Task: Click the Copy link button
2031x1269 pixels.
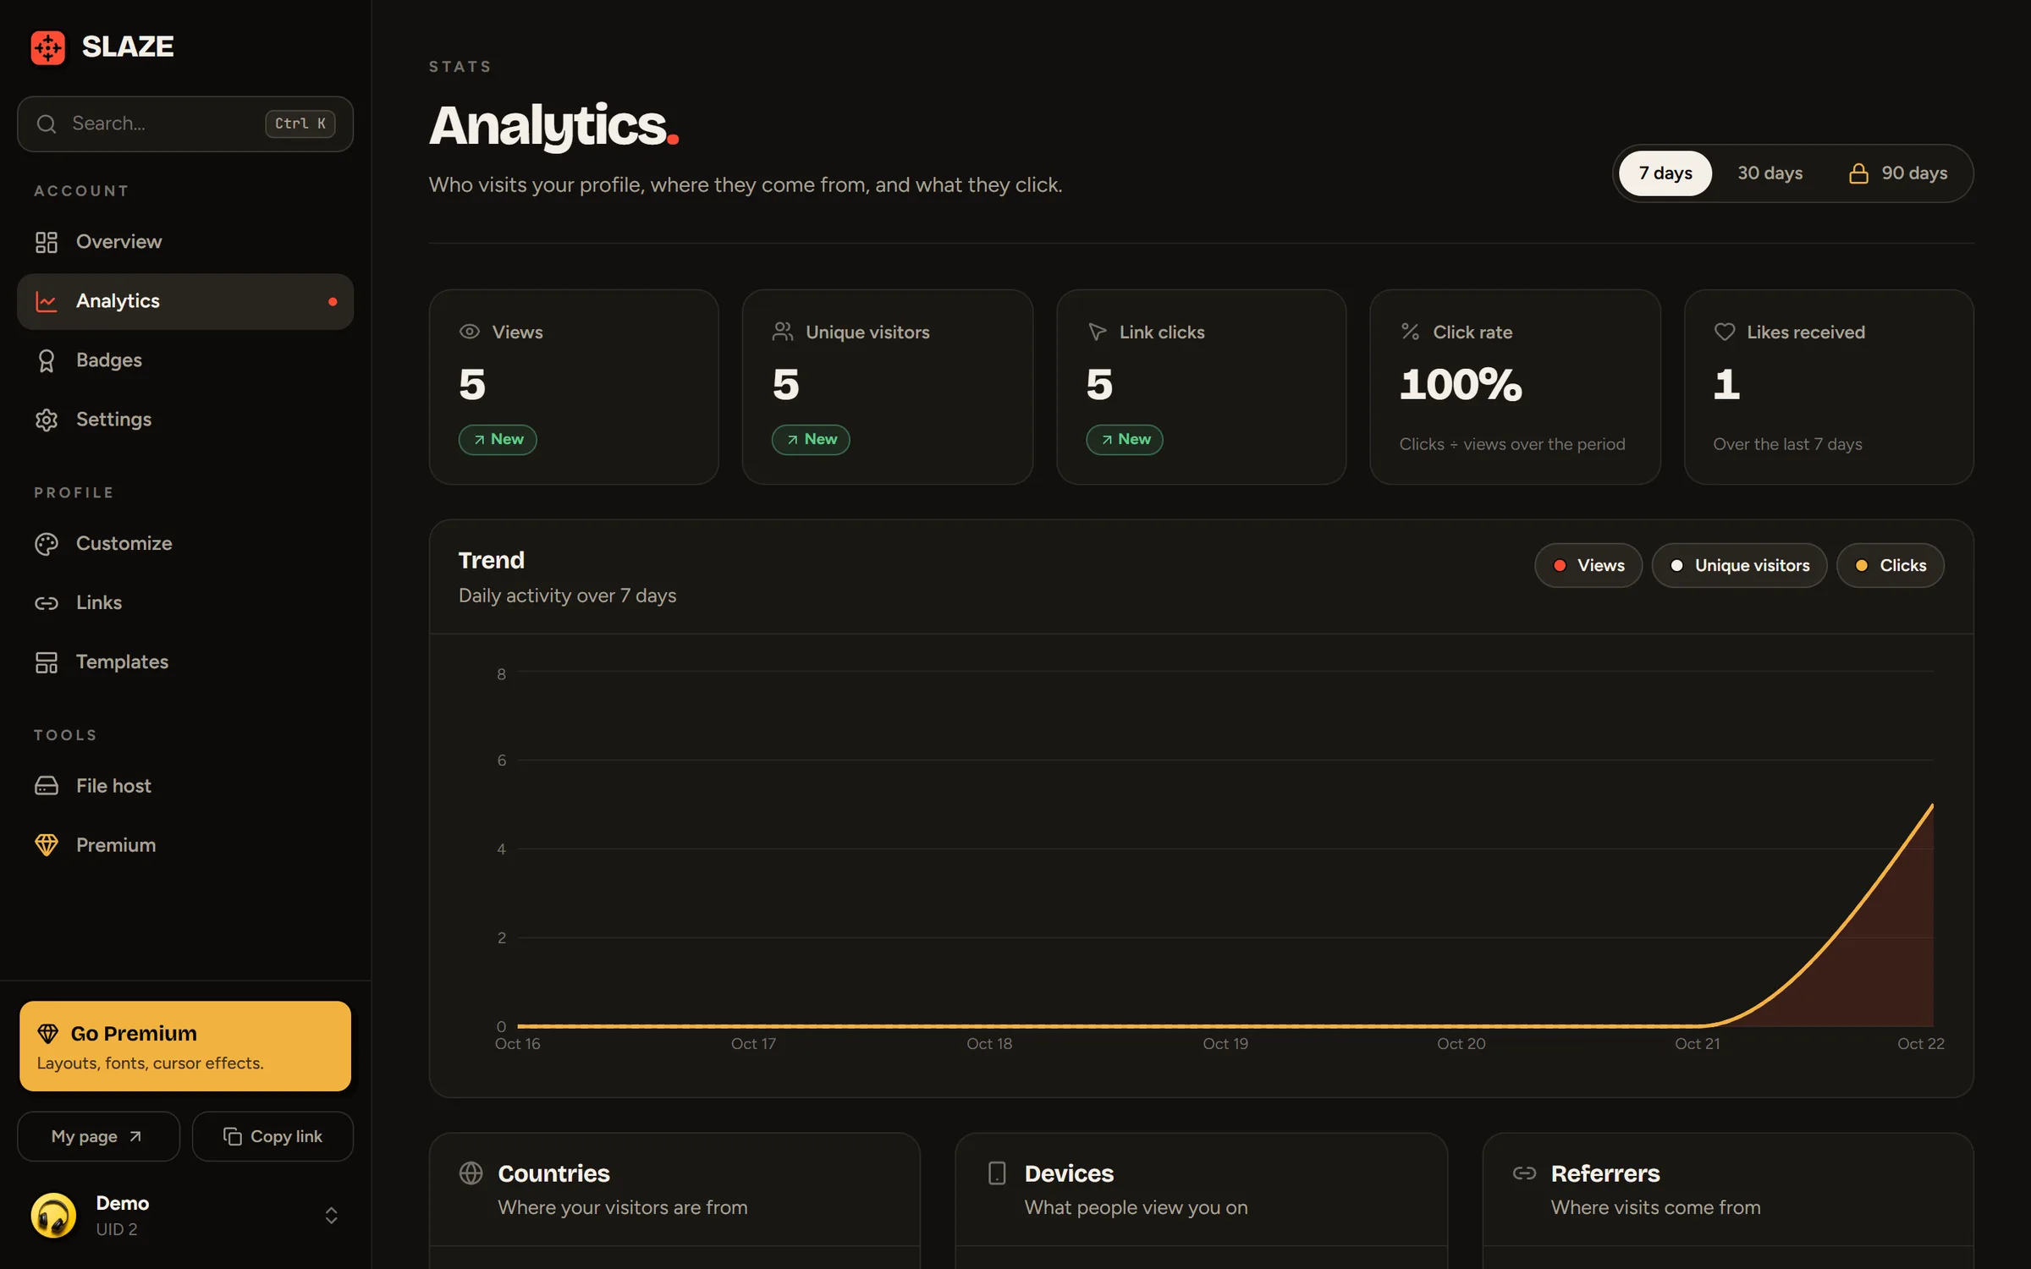Action: click(x=272, y=1137)
